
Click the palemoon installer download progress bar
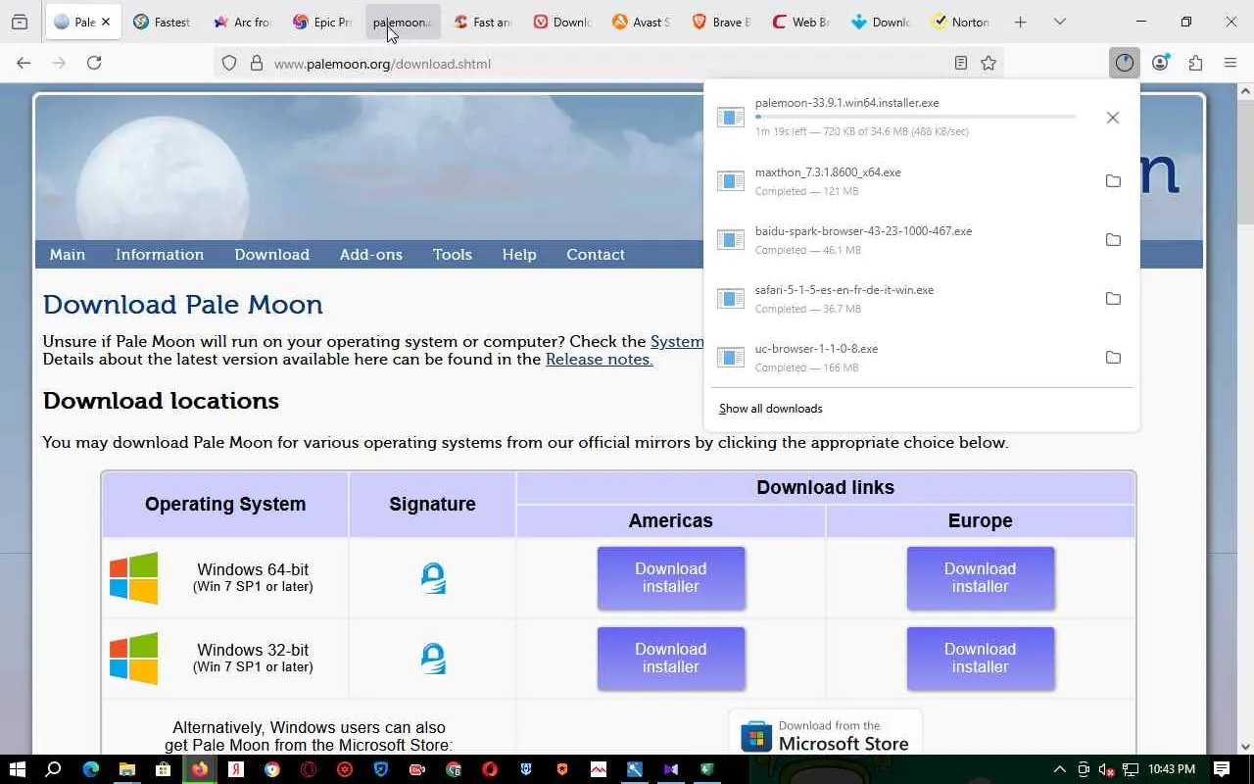pyautogui.click(x=916, y=117)
